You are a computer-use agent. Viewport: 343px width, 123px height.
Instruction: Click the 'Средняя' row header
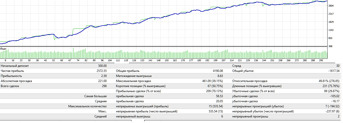coord(101,101)
